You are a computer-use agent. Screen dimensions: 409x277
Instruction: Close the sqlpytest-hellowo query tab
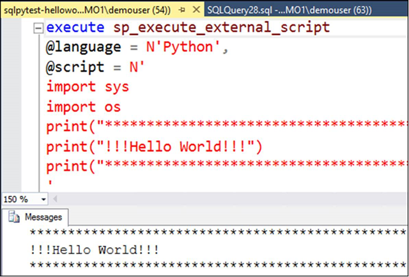pyautogui.click(x=195, y=8)
